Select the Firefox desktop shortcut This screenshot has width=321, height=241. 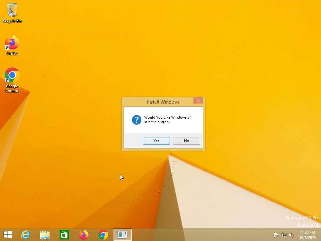point(12,45)
